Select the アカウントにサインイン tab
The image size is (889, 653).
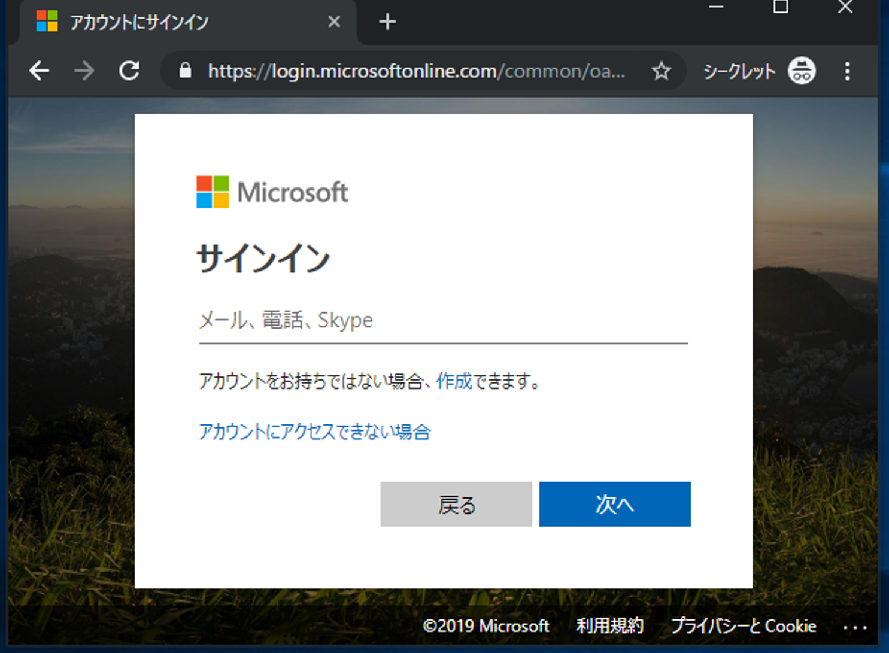(x=189, y=22)
